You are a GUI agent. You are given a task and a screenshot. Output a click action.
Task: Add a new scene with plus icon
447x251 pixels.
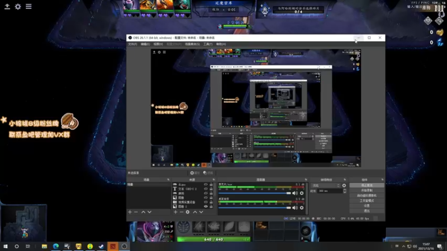click(130, 212)
